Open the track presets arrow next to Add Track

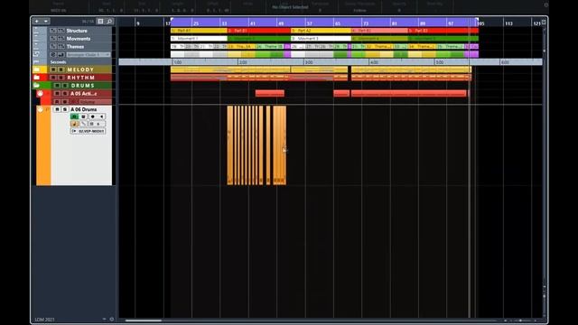46,22
